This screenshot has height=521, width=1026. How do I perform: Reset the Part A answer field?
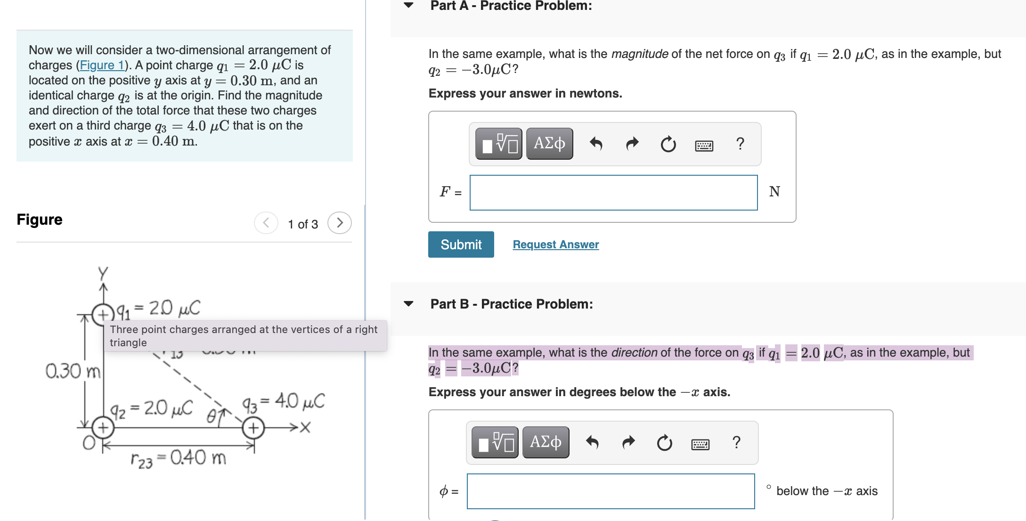point(668,144)
